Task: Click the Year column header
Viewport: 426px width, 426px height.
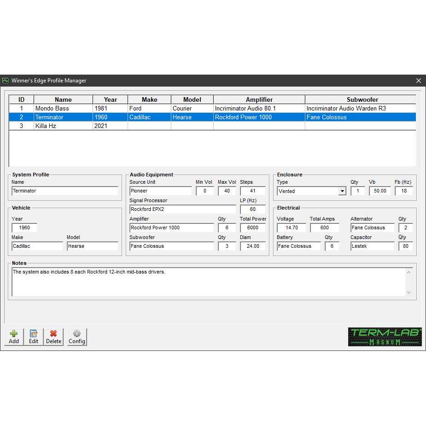Action: (110, 99)
